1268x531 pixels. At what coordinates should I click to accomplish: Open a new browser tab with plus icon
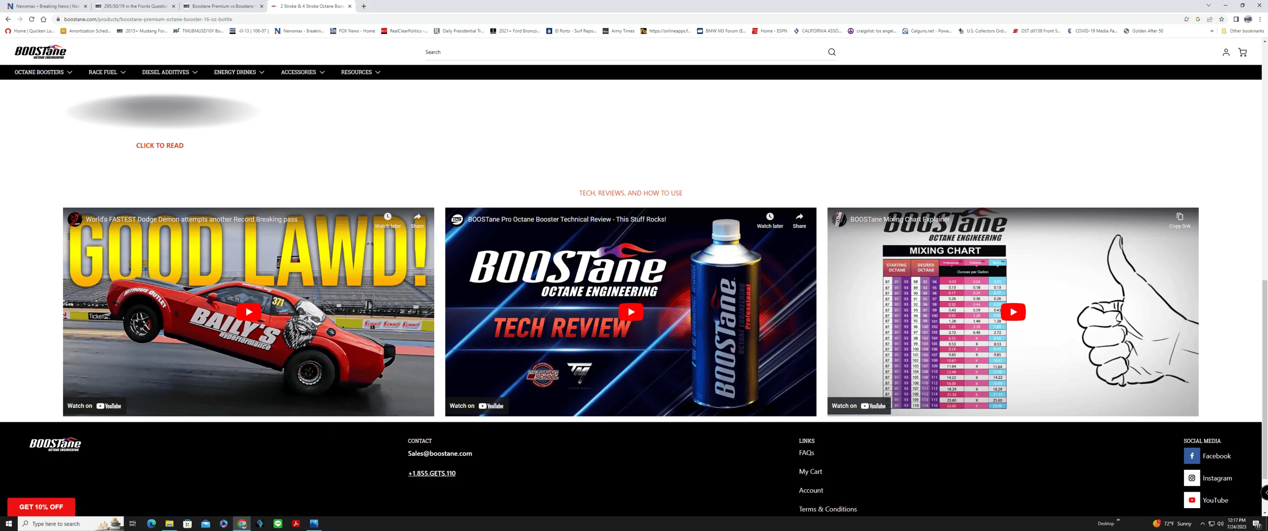363,6
